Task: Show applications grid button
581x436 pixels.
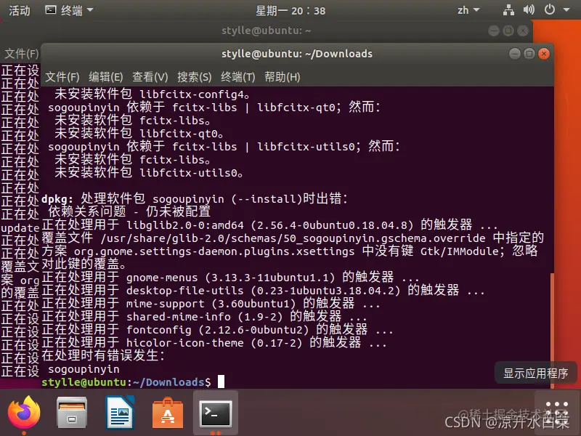Action: (556, 411)
